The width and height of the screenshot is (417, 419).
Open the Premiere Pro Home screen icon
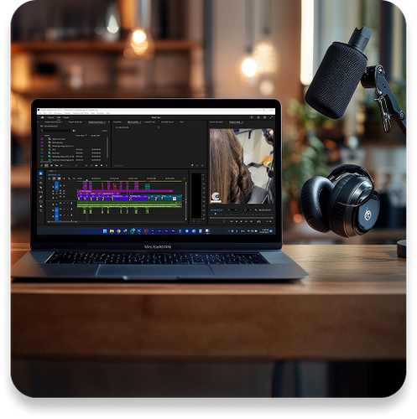pyautogui.click(x=43, y=117)
